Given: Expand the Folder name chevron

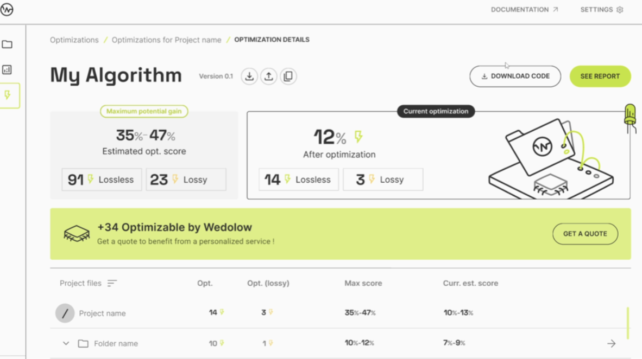Looking at the screenshot, I should pyautogui.click(x=66, y=343).
